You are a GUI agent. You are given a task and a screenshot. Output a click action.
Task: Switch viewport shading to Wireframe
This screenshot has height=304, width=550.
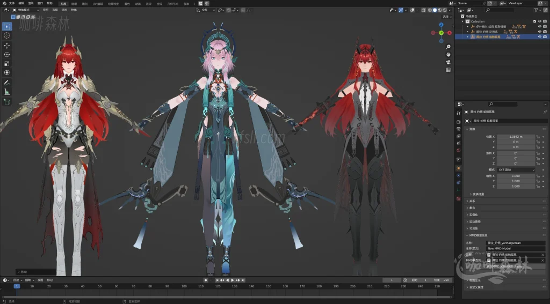click(x=430, y=10)
